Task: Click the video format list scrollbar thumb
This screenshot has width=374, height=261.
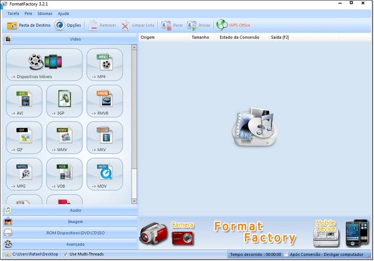Action: [134, 109]
